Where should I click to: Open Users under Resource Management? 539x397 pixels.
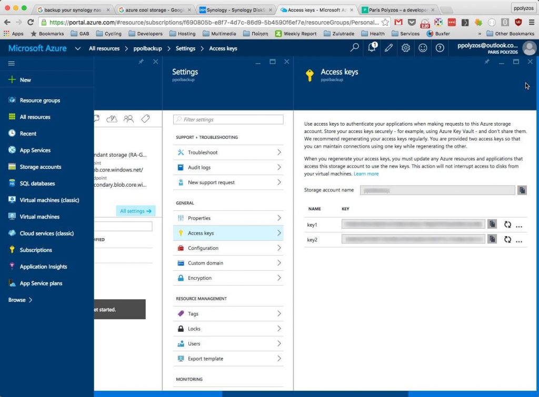tap(228, 344)
